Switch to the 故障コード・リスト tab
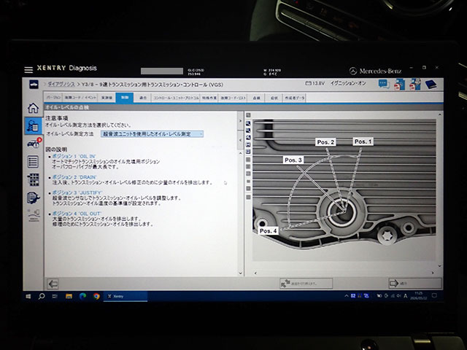The image size is (467, 350). point(233,98)
